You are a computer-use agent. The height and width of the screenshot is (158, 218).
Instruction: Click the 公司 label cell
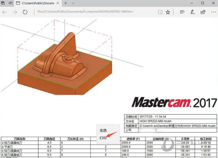131,130
